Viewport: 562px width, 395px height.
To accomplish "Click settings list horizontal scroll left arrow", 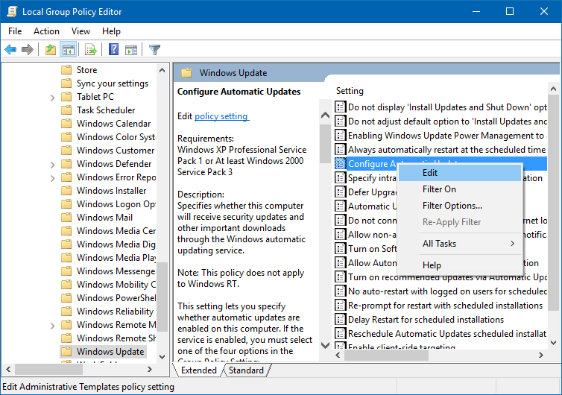I will tap(338, 355).
